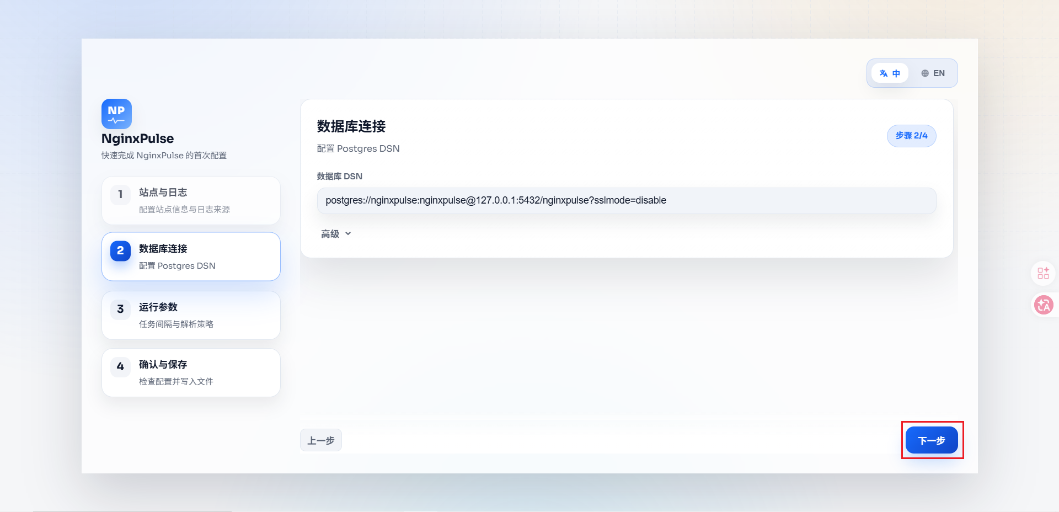The height and width of the screenshot is (512, 1059).
Task: Click the NginxPulse NP logo icon
Action: pyautogui.click(x=116, y=114)
